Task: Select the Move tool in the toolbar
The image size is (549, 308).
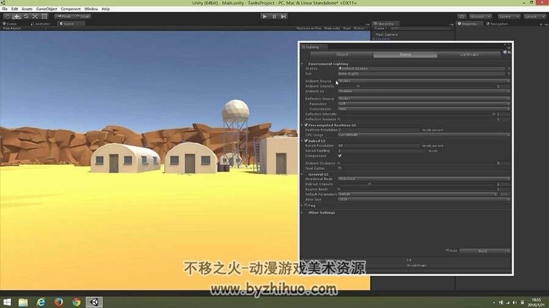Action: click(16, 16)
